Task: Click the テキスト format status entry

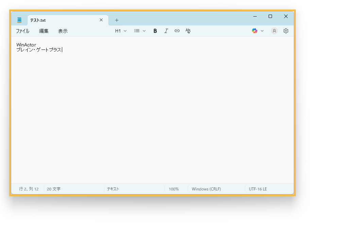Action: point(113,189)
